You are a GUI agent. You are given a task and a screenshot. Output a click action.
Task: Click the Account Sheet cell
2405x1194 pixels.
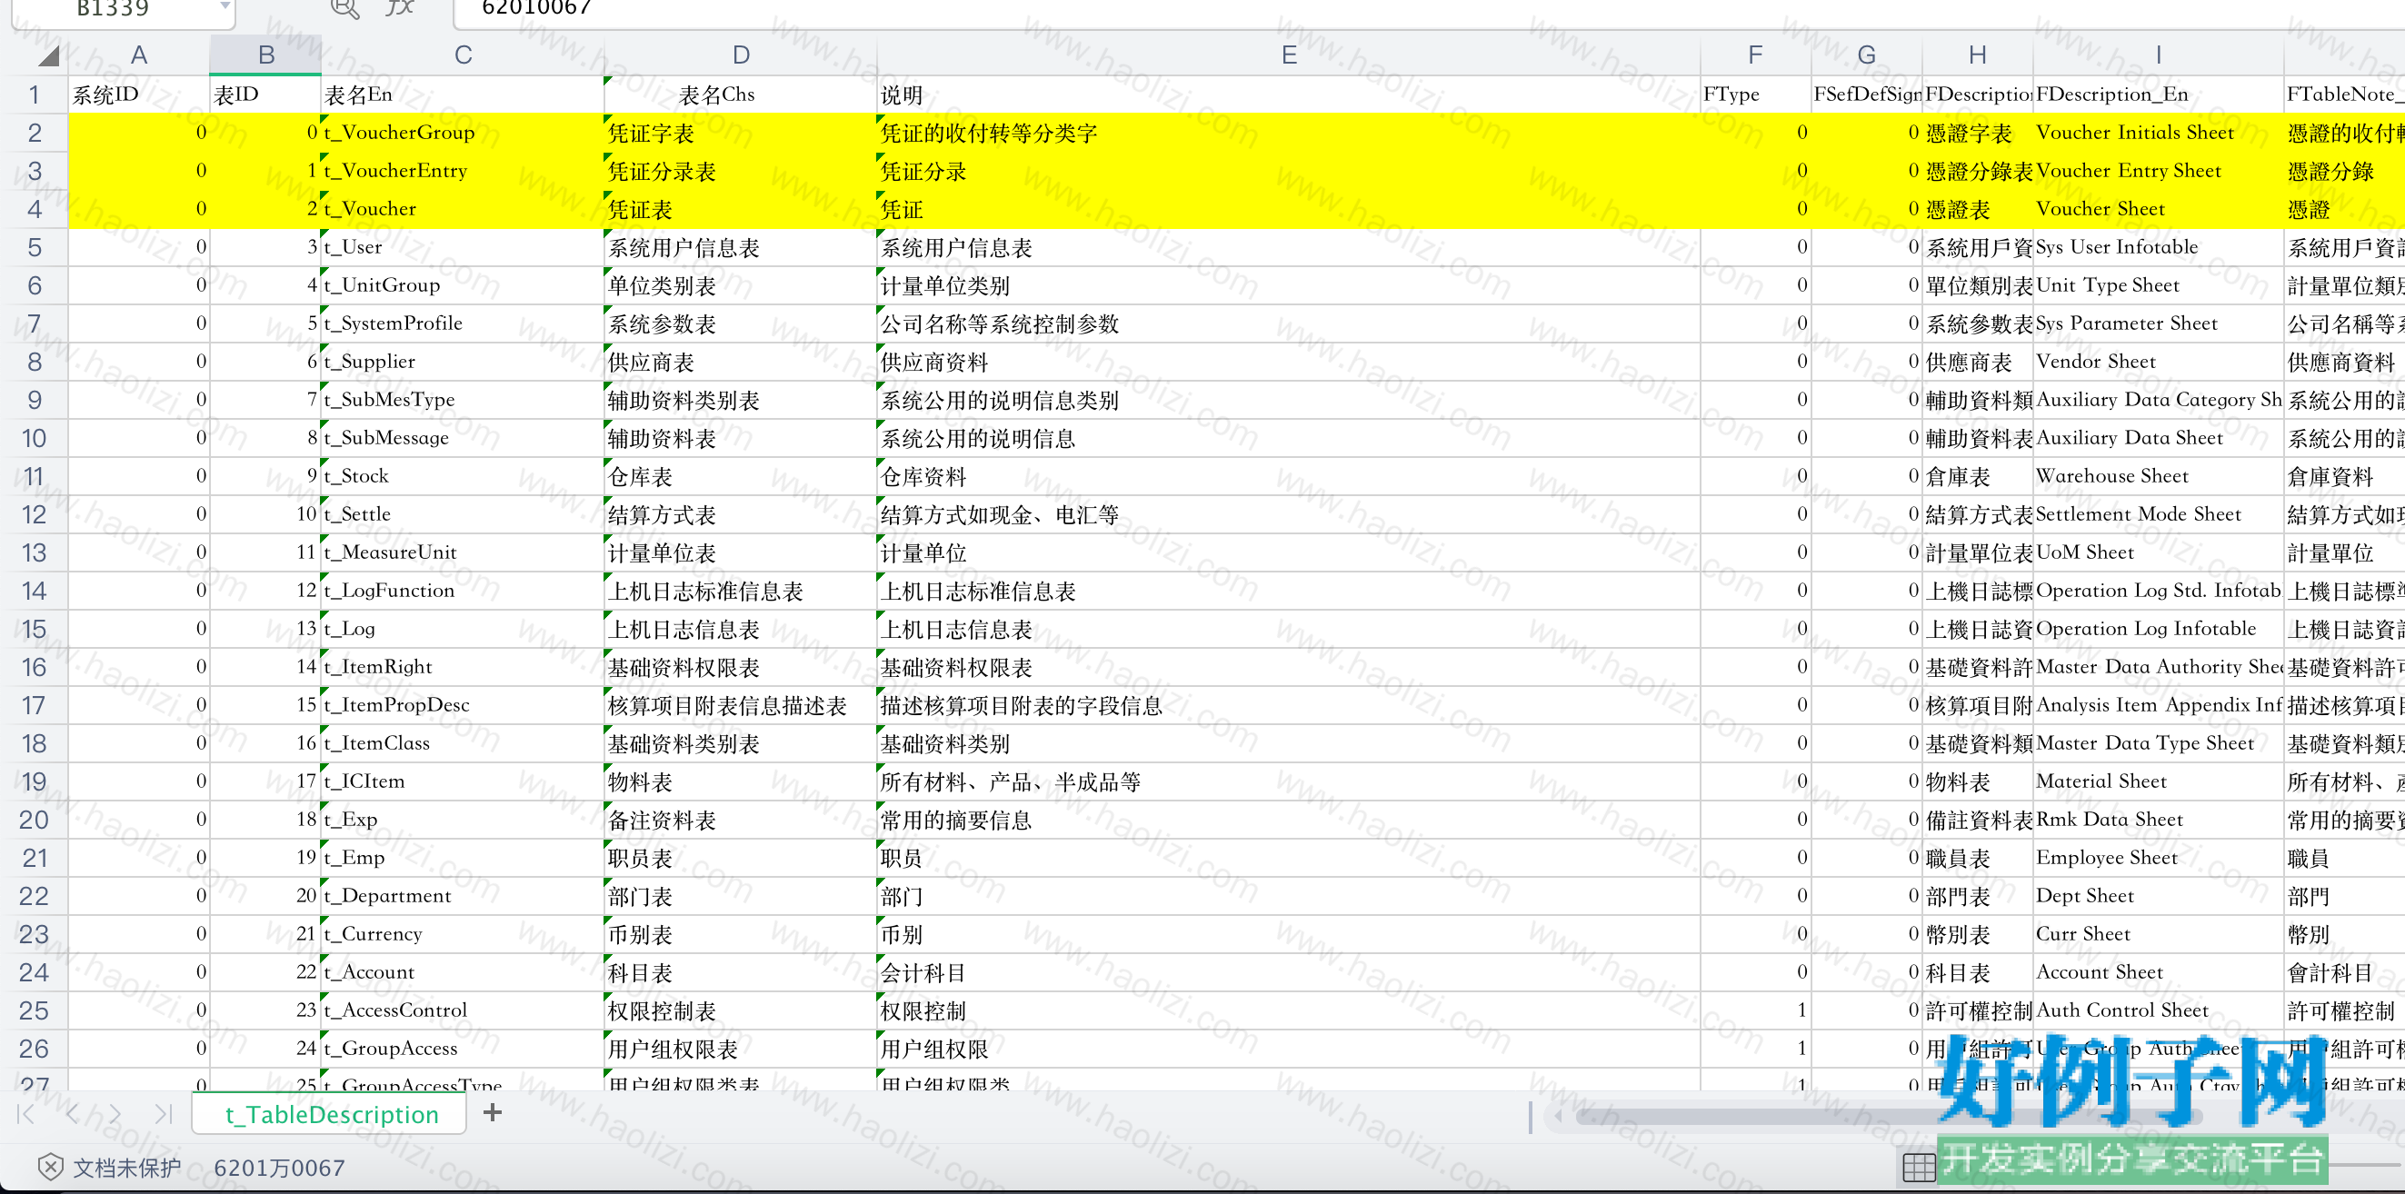pyautogui.click(x=2158, y=973)
